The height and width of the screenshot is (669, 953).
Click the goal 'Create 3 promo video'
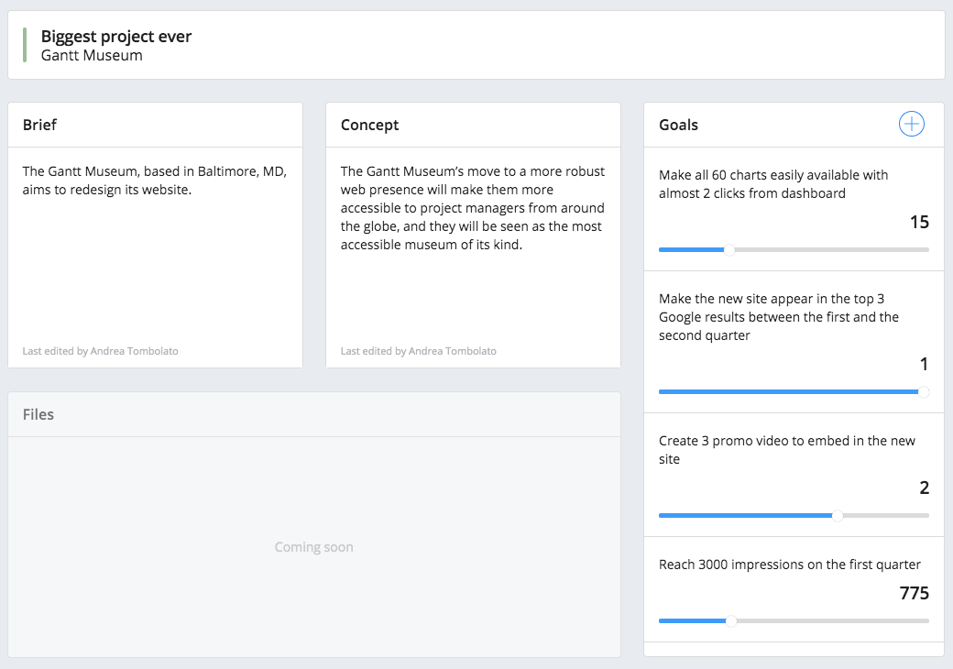coord(787,450)
